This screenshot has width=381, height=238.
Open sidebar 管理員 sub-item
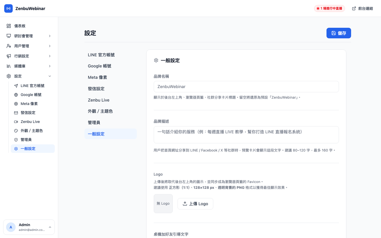click(x=33, y=140)
